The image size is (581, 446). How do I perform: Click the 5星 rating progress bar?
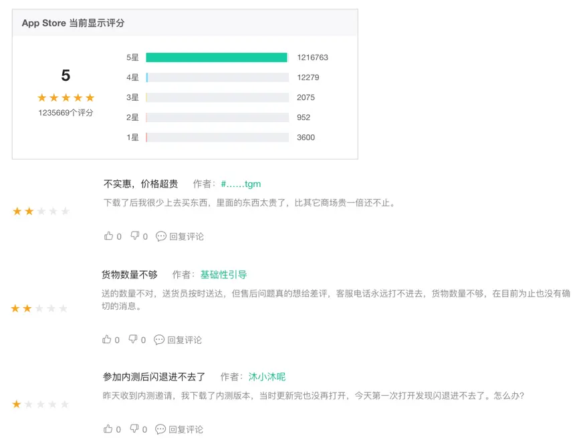point(215,57)
